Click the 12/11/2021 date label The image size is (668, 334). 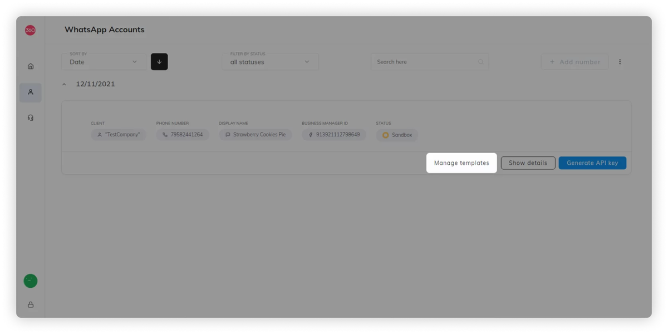tap(95, 84)
